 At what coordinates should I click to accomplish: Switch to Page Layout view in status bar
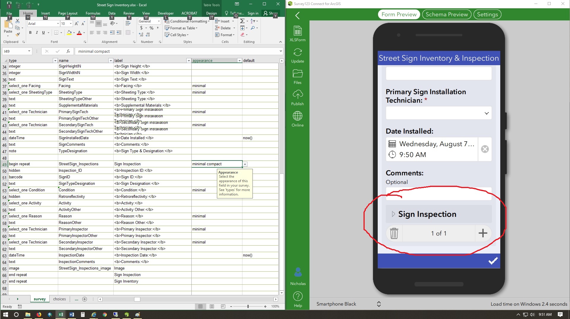[x=212, y=307]
